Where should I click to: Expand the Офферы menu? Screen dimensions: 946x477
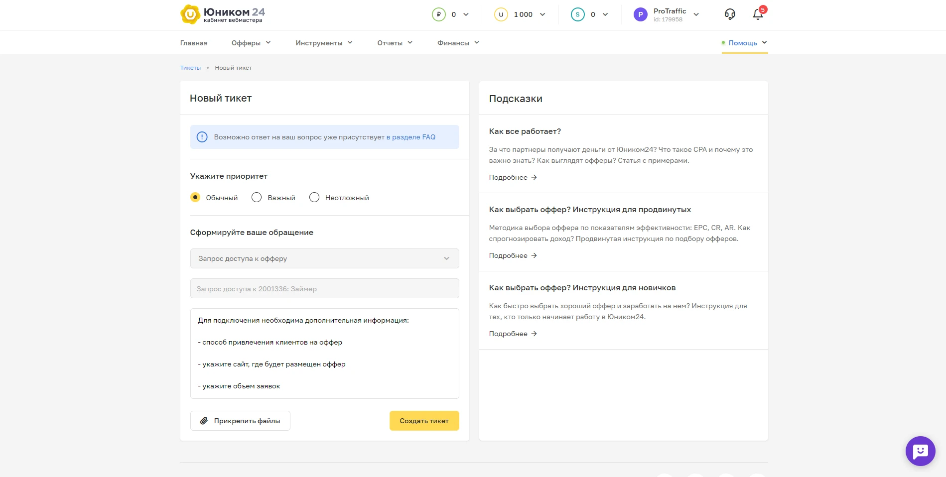[251, 43]
